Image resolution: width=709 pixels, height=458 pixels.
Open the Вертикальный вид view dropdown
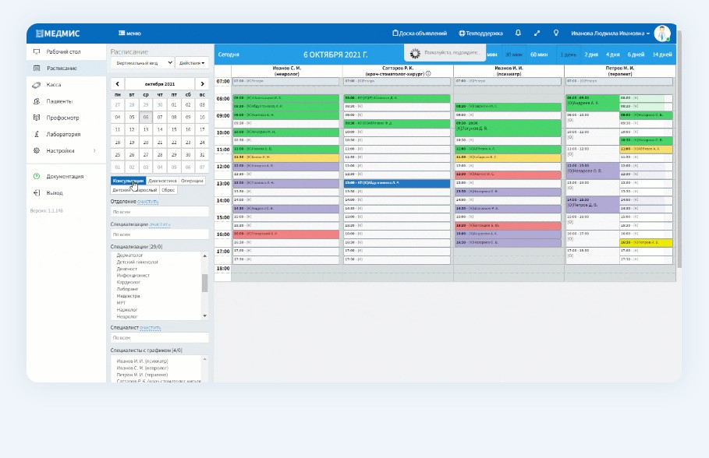143,63
